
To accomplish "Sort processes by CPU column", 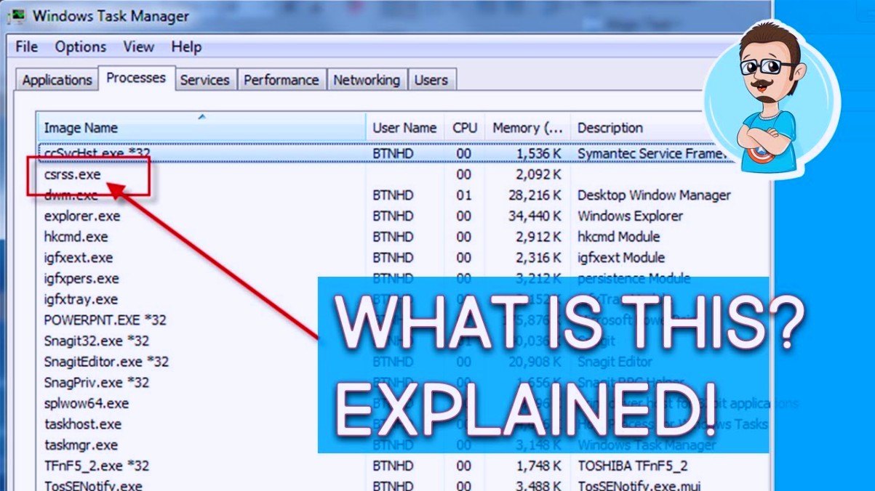I will click(x=464, y=127).
